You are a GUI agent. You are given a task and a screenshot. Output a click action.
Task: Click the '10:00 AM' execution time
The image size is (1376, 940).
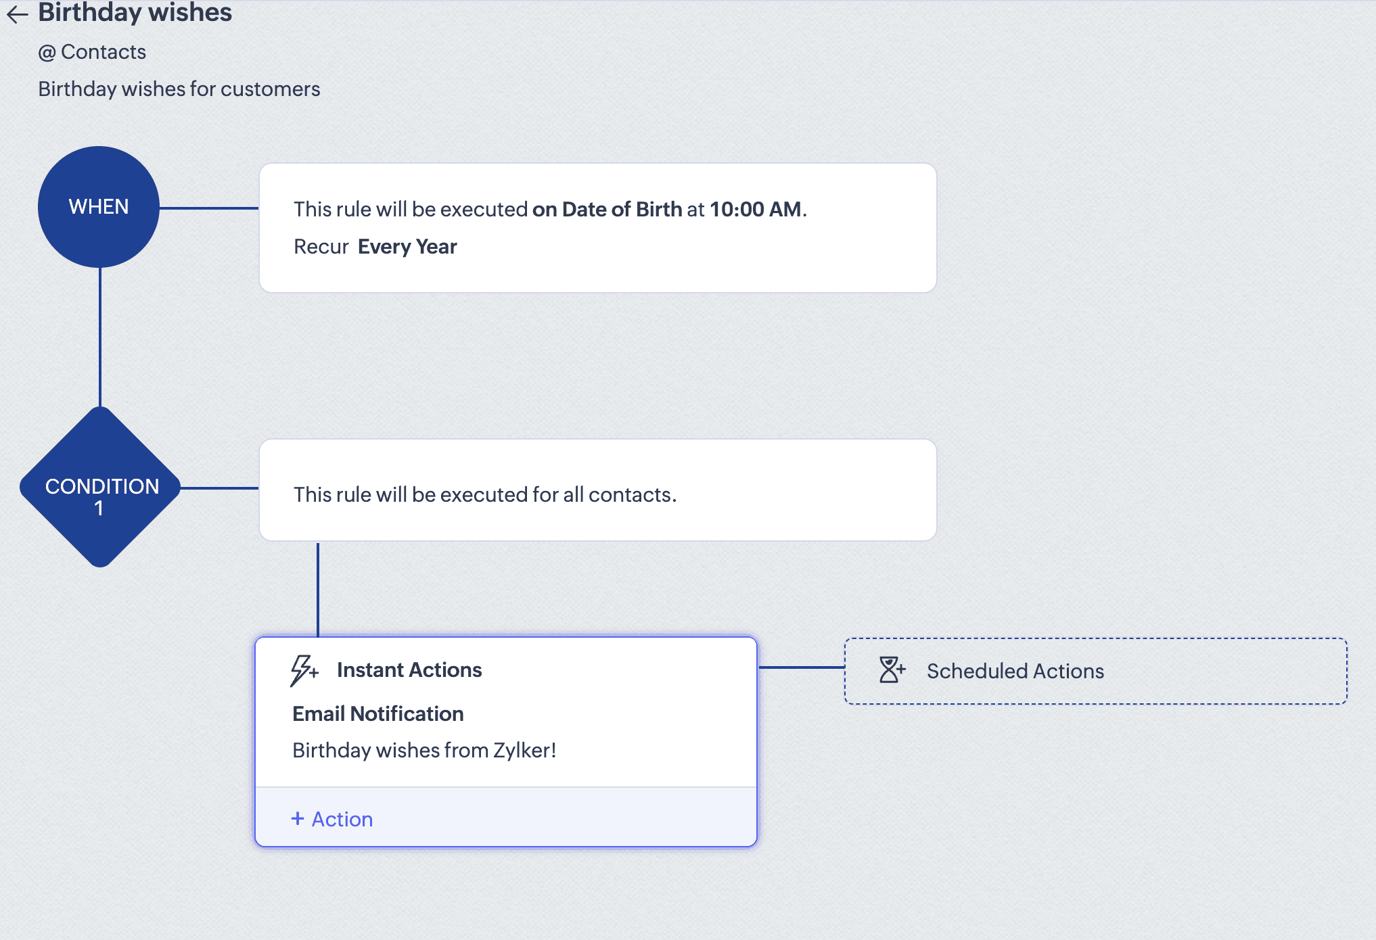tap(756, 210)
